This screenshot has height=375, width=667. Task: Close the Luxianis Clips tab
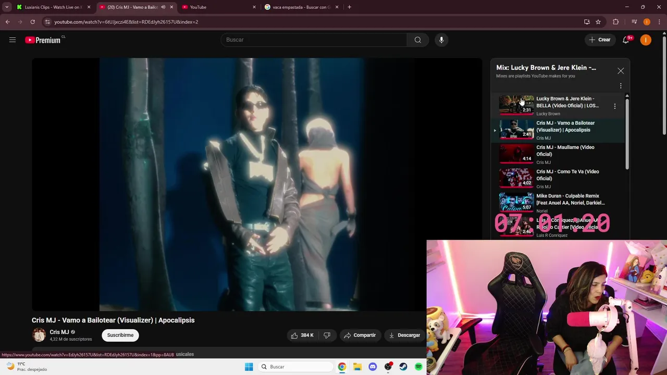(x=89, y=7)
